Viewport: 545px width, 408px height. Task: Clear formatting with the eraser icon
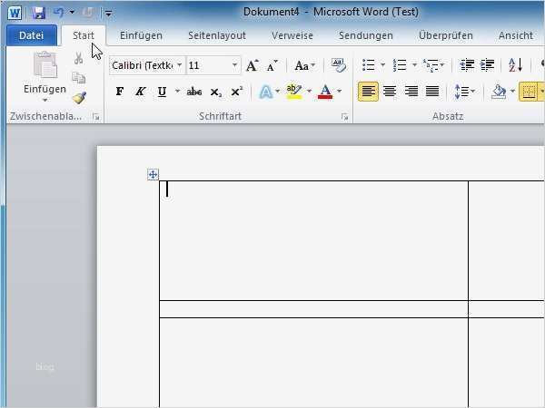coord(338,65)
